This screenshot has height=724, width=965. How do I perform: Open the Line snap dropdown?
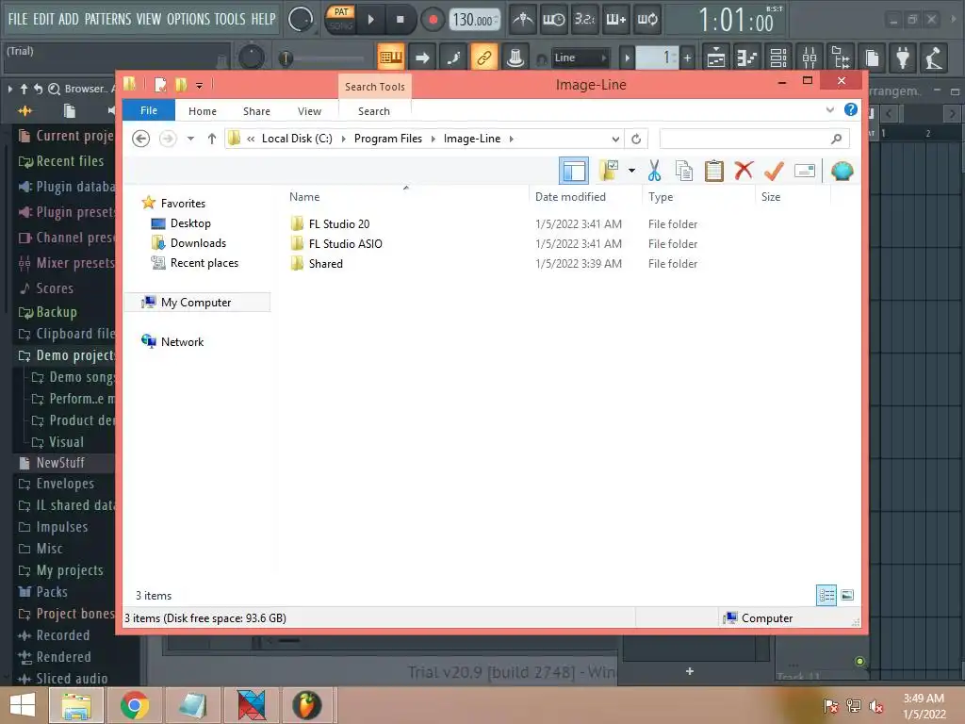580,58
